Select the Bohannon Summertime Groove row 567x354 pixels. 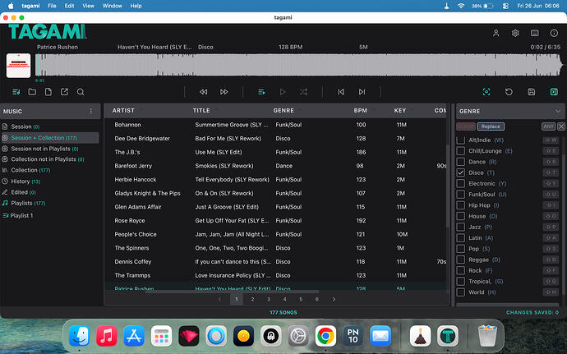point(275,125)
